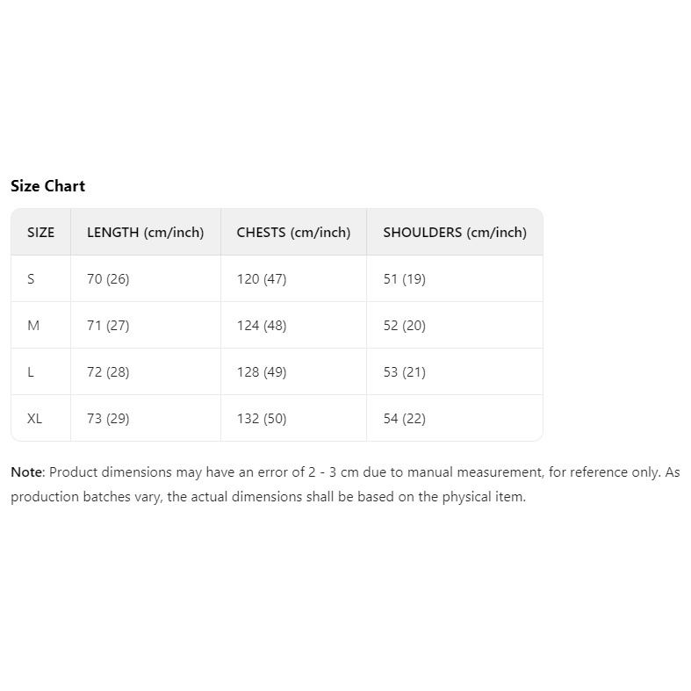Click the 132 (50) chest value
The image size is (691, 691).
click(x=262, y=419)
